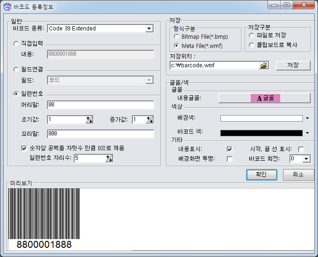Image resolution: width=318 pixels, height=257 pixels.
Task: Click the preview number text 8800001888
Action: pos(44,245)
